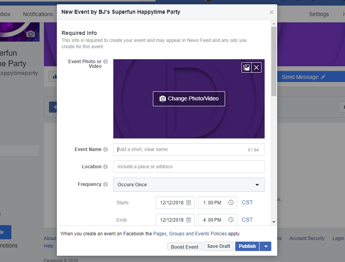Open the clock picker for the start time
345x262 pixels.
tap(231, 202)
